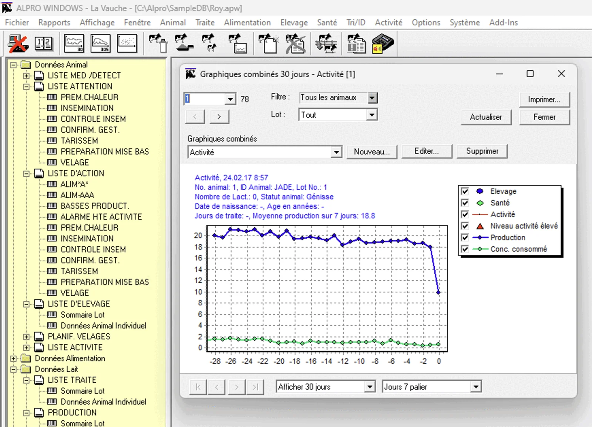Hide the Production series via its checkbox
592x427 pixels.
tap(465, 237)
